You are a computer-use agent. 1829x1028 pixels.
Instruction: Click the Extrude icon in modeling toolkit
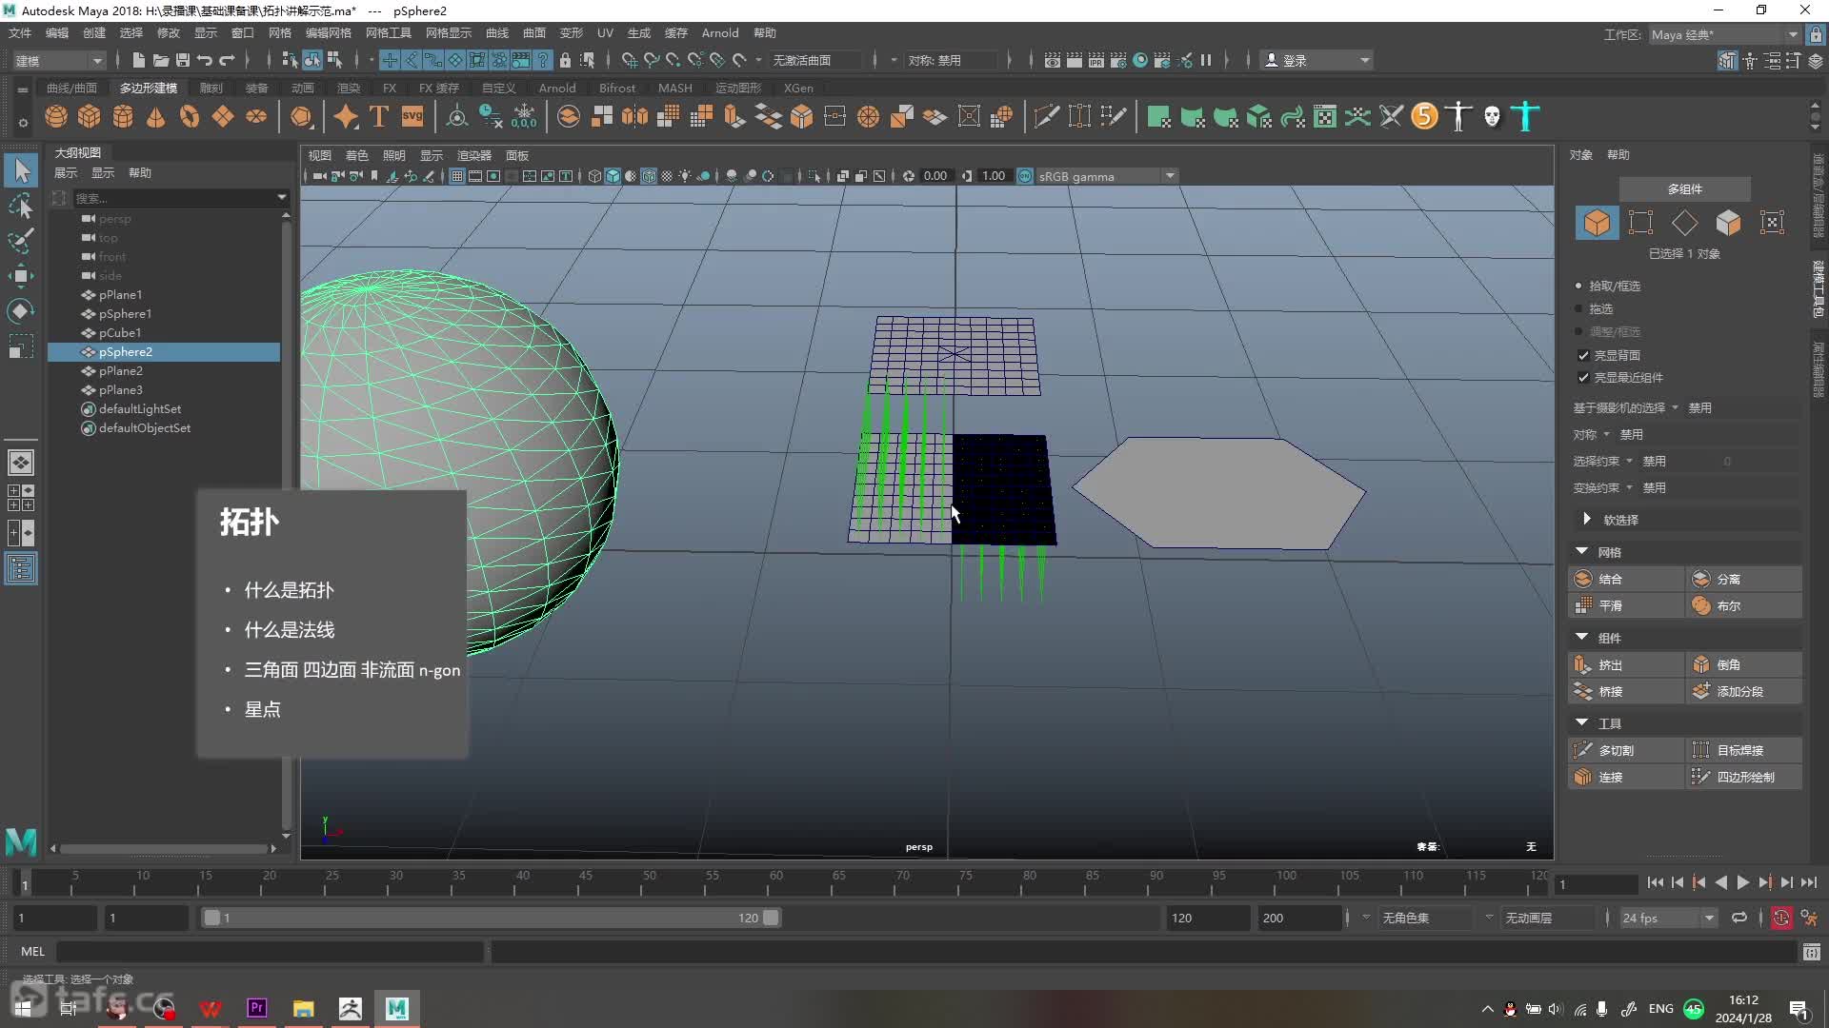pos(1583,664)
